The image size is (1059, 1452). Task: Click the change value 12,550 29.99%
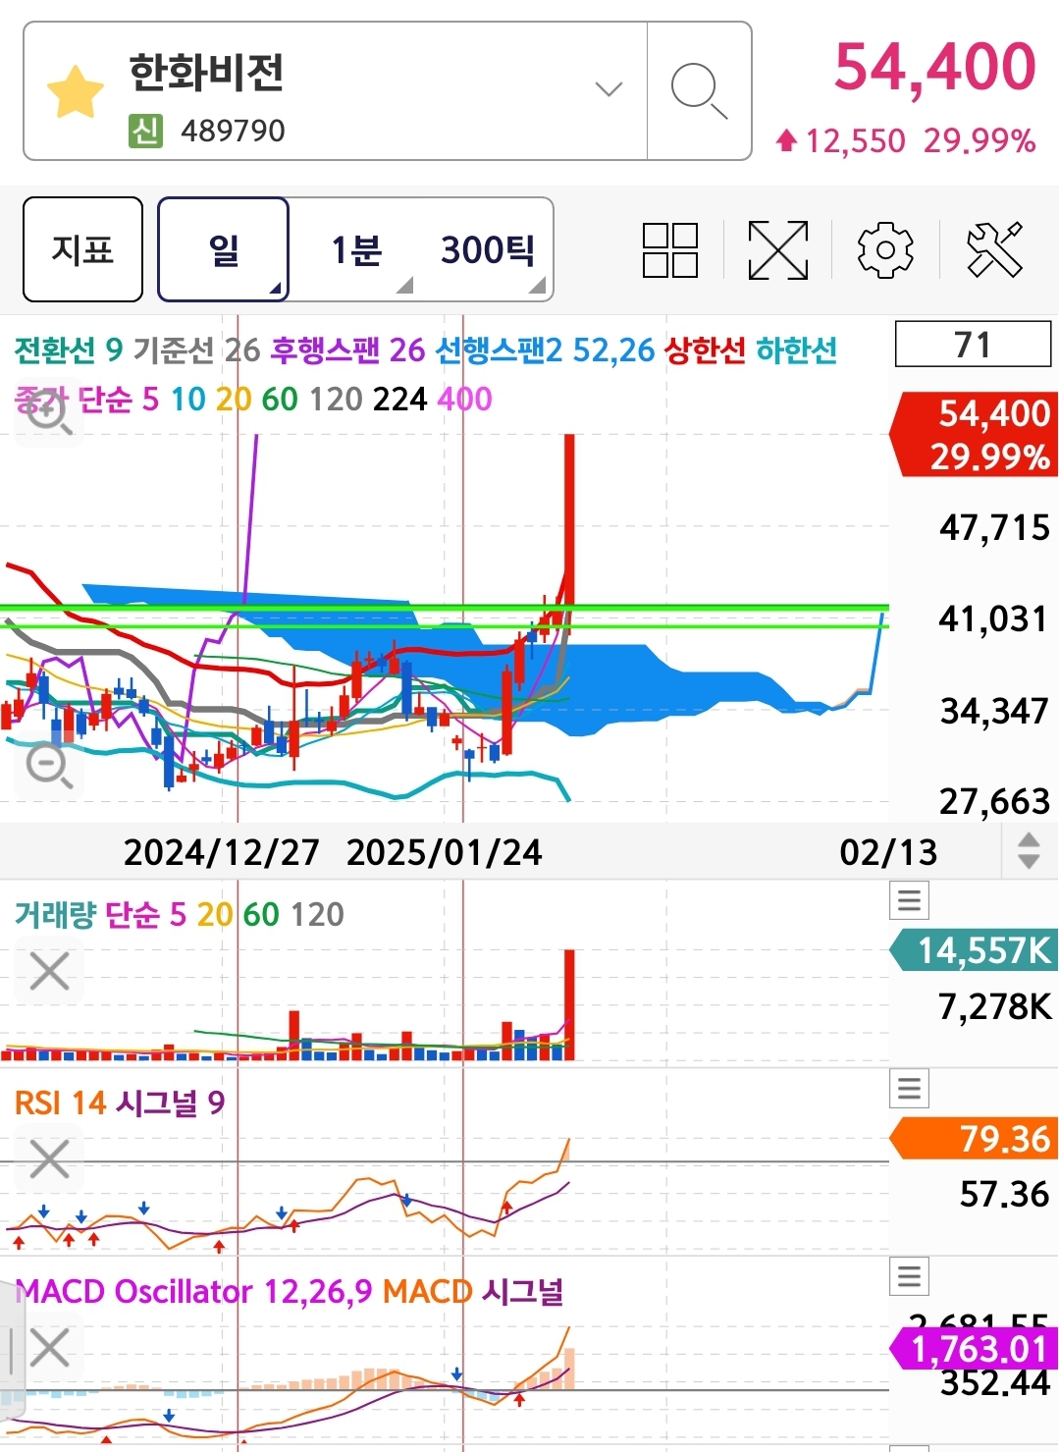tap(906, 141)
